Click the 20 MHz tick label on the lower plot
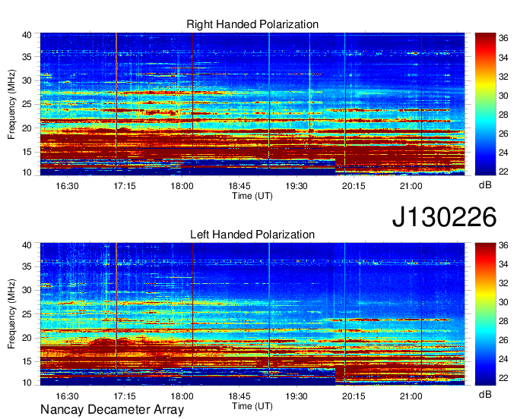 click(27, 338)
